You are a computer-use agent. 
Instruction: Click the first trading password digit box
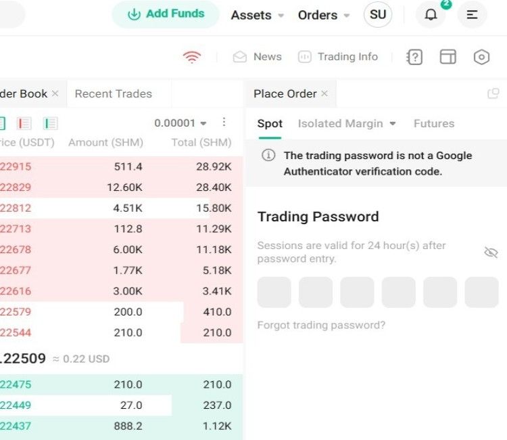click(274, 292)
